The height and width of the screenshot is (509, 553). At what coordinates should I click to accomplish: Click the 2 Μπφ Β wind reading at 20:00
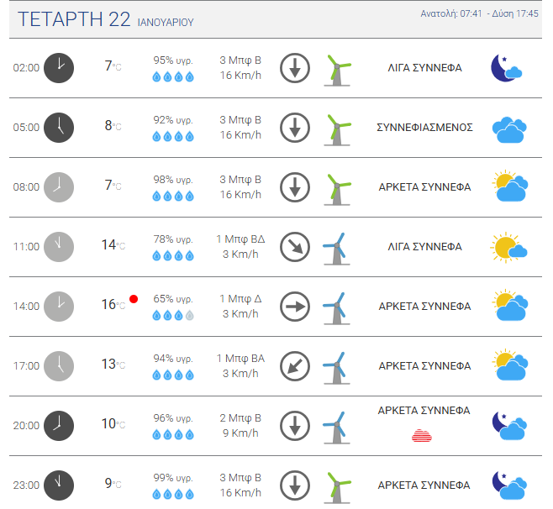coord(240,418)
